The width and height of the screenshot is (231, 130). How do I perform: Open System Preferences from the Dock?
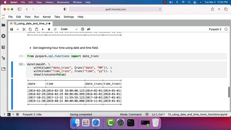point(121,123)
